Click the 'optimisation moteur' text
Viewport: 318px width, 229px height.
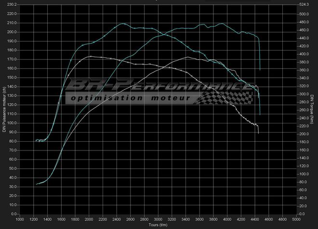pos(130,98)
